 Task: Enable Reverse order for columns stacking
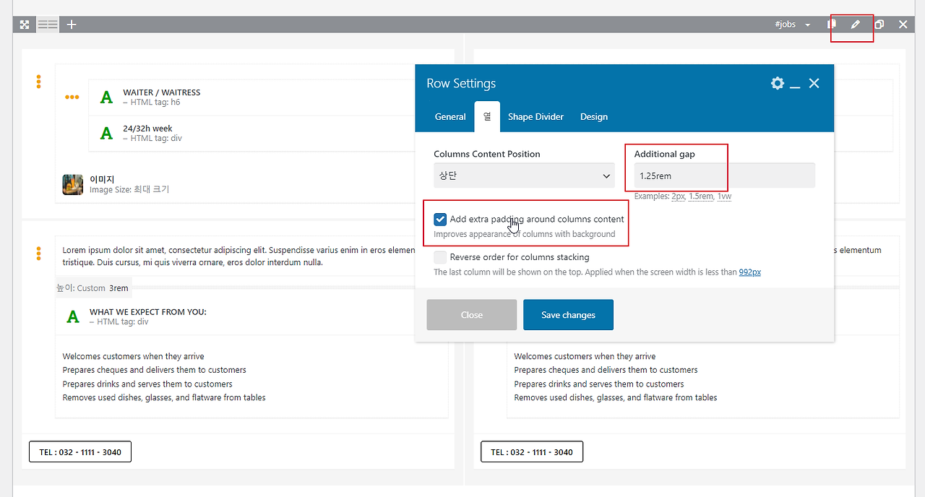click(440, 256)
